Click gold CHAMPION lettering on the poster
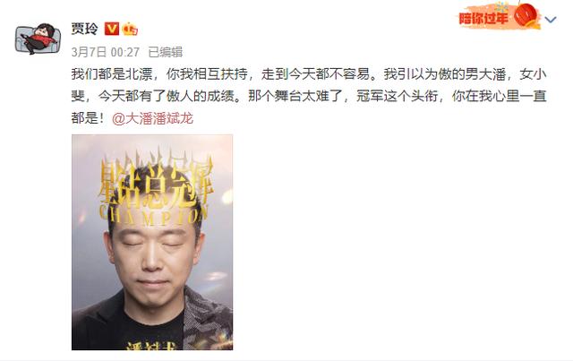 (x=153, y=214)
